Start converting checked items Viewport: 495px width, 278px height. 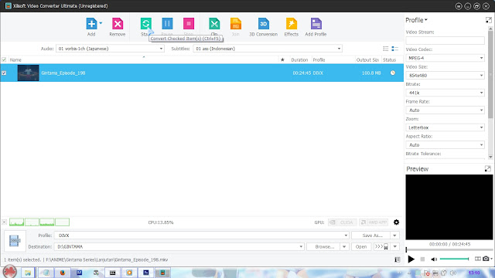coord(146,24)
